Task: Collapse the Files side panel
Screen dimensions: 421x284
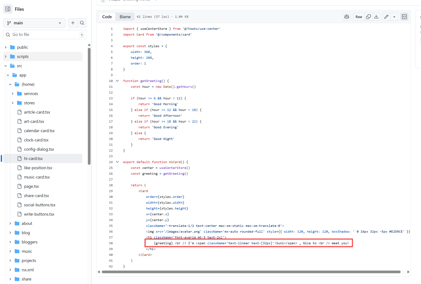Action: point(8,9)
